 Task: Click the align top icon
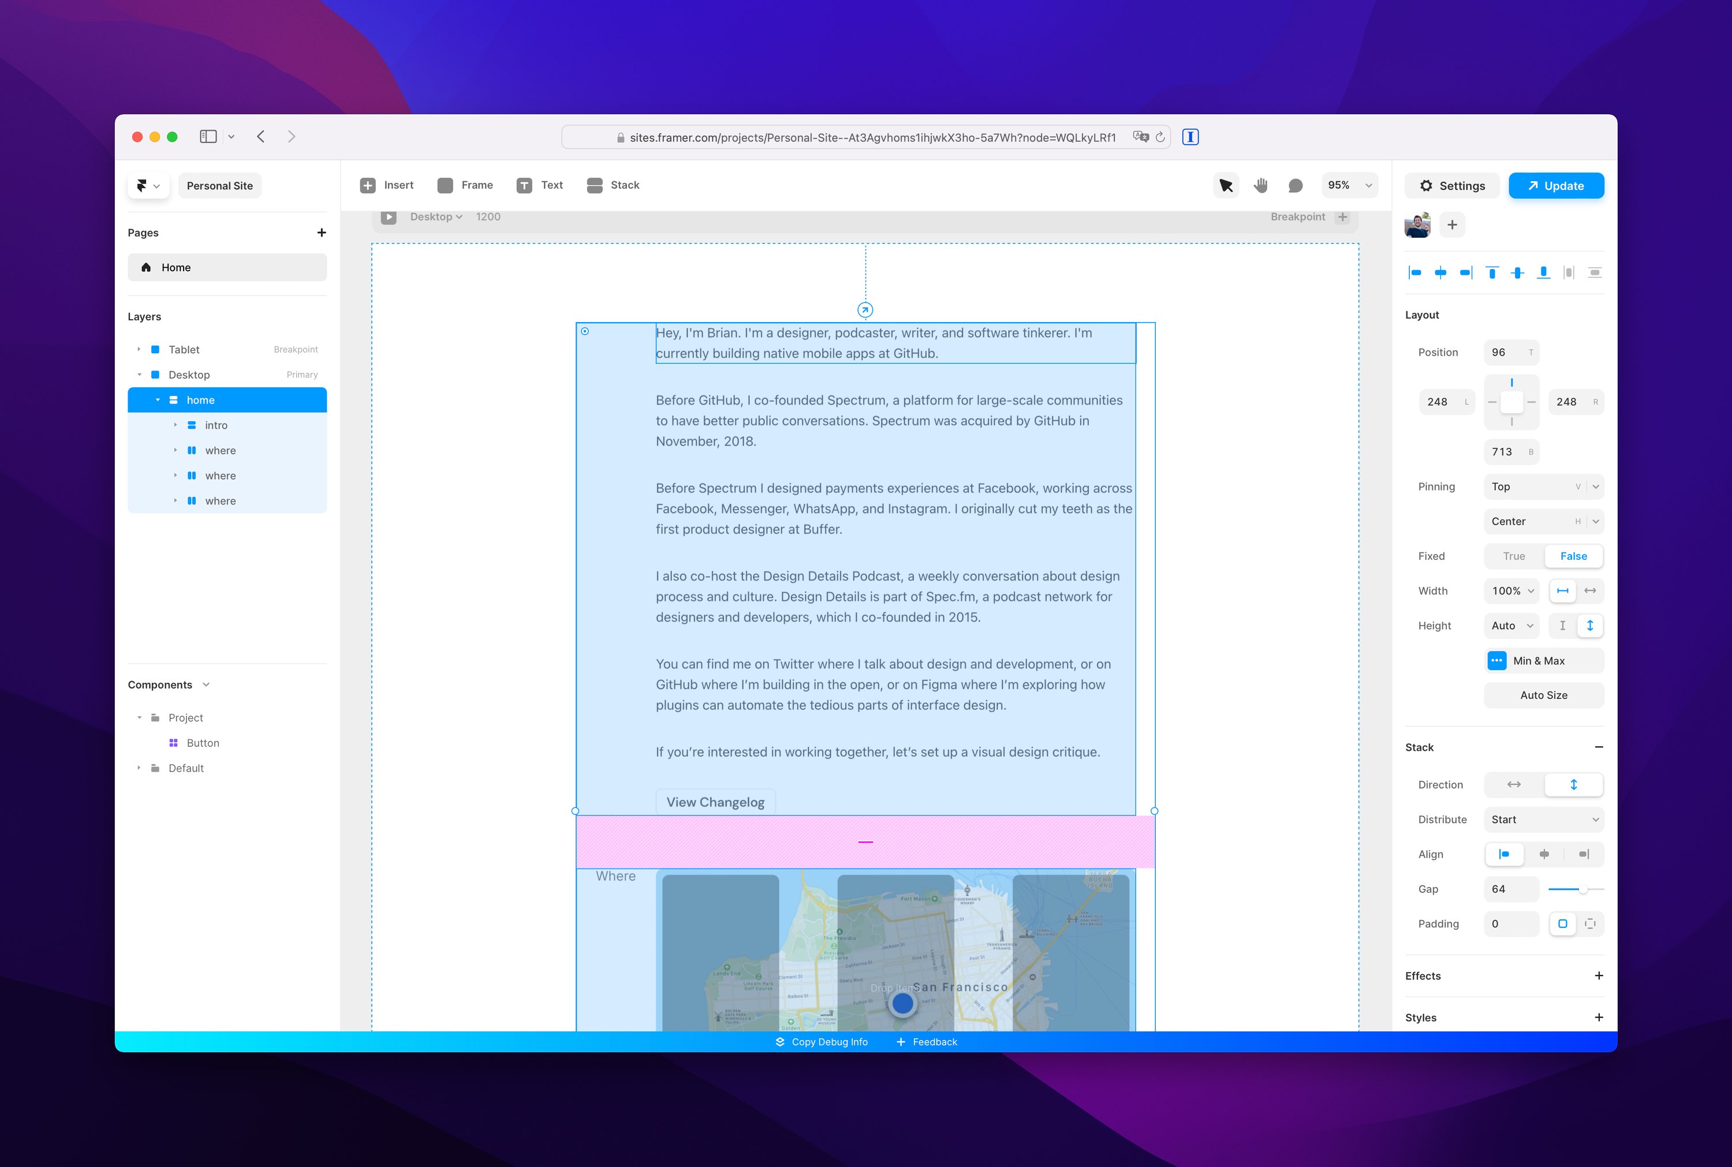(1492, 272)
